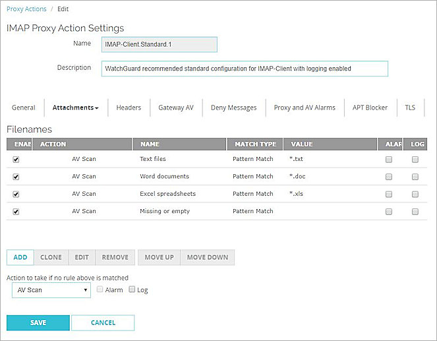This screenshot has height=341, width=437.
Task: Switch to the Headers tab
Action: [x=129, y=108]
